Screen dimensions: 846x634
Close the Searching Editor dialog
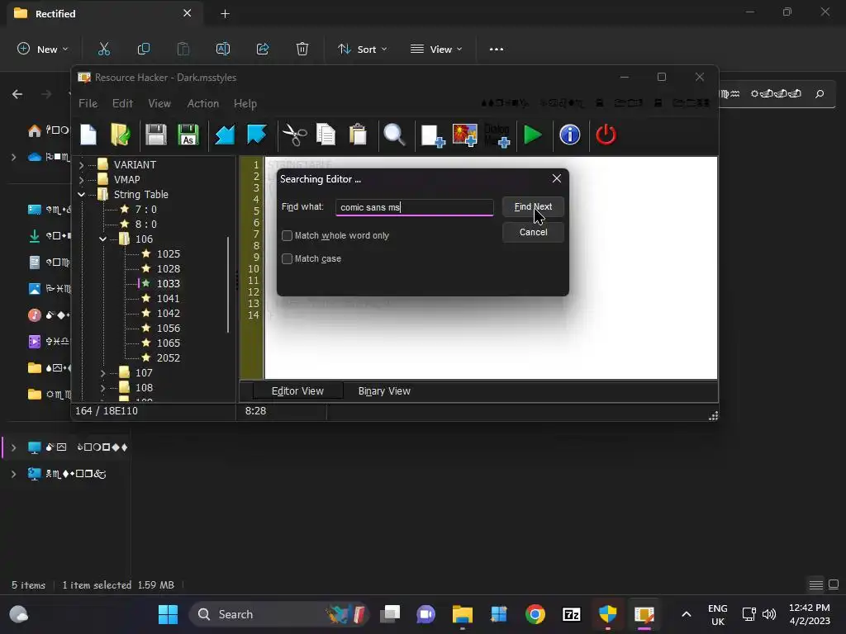(557, 178)
